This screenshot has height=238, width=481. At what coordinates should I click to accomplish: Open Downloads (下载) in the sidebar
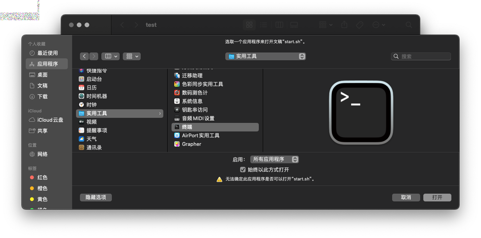point(47,96)
